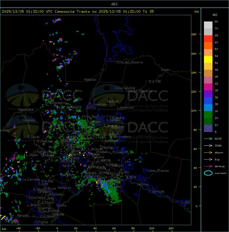Pick the purple swatch below 39
This screenshot has width=229, height=232.
pyautogui.click(x=208, y=94)
